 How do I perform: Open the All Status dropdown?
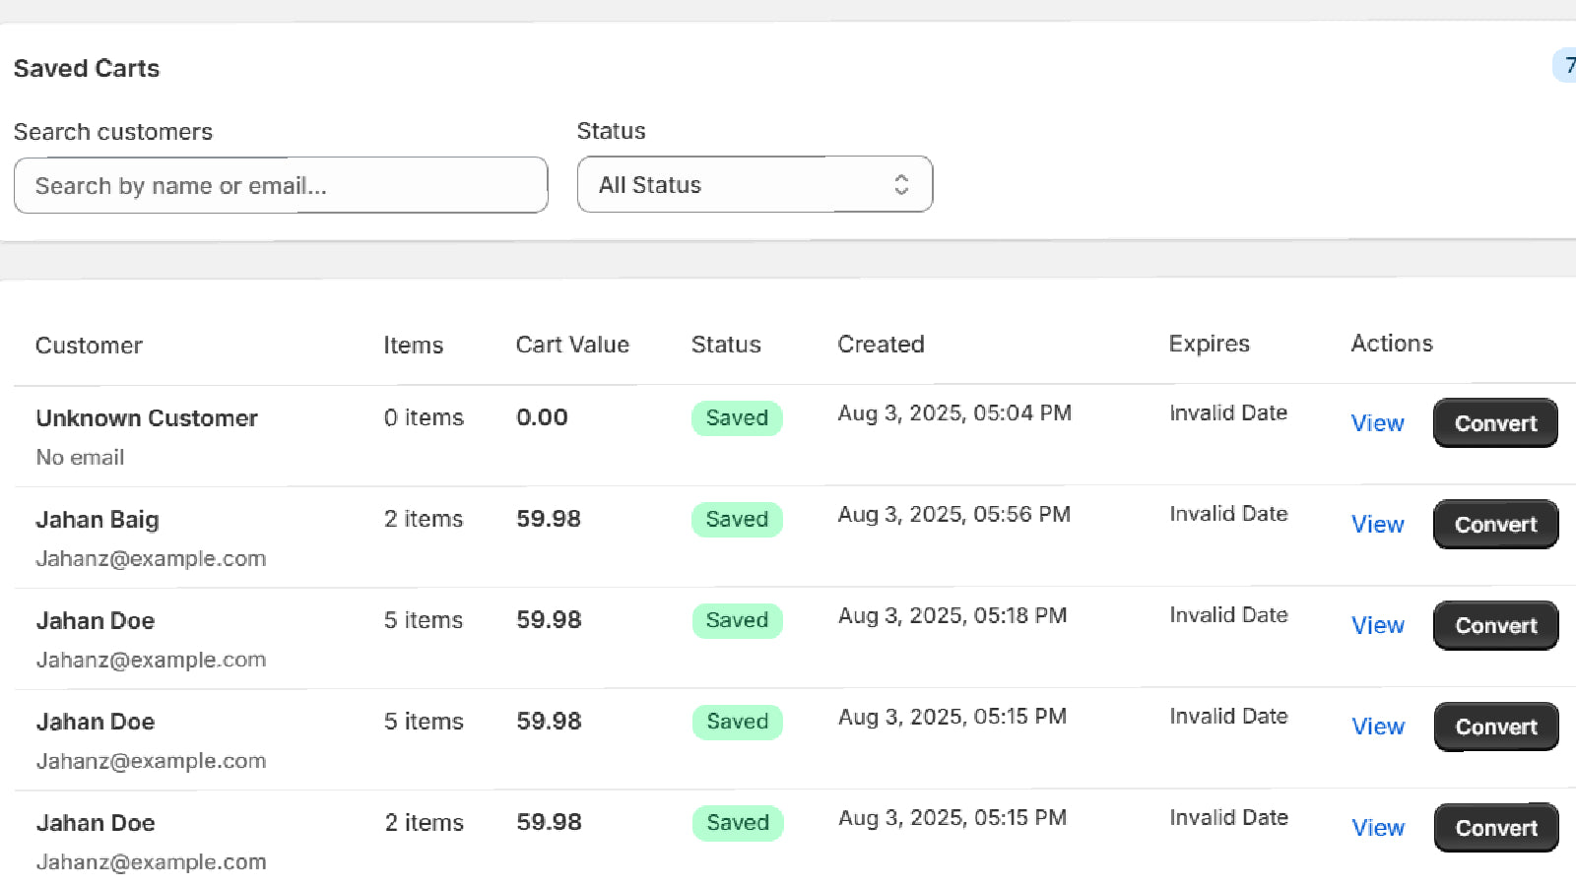(x=754, y=184)
